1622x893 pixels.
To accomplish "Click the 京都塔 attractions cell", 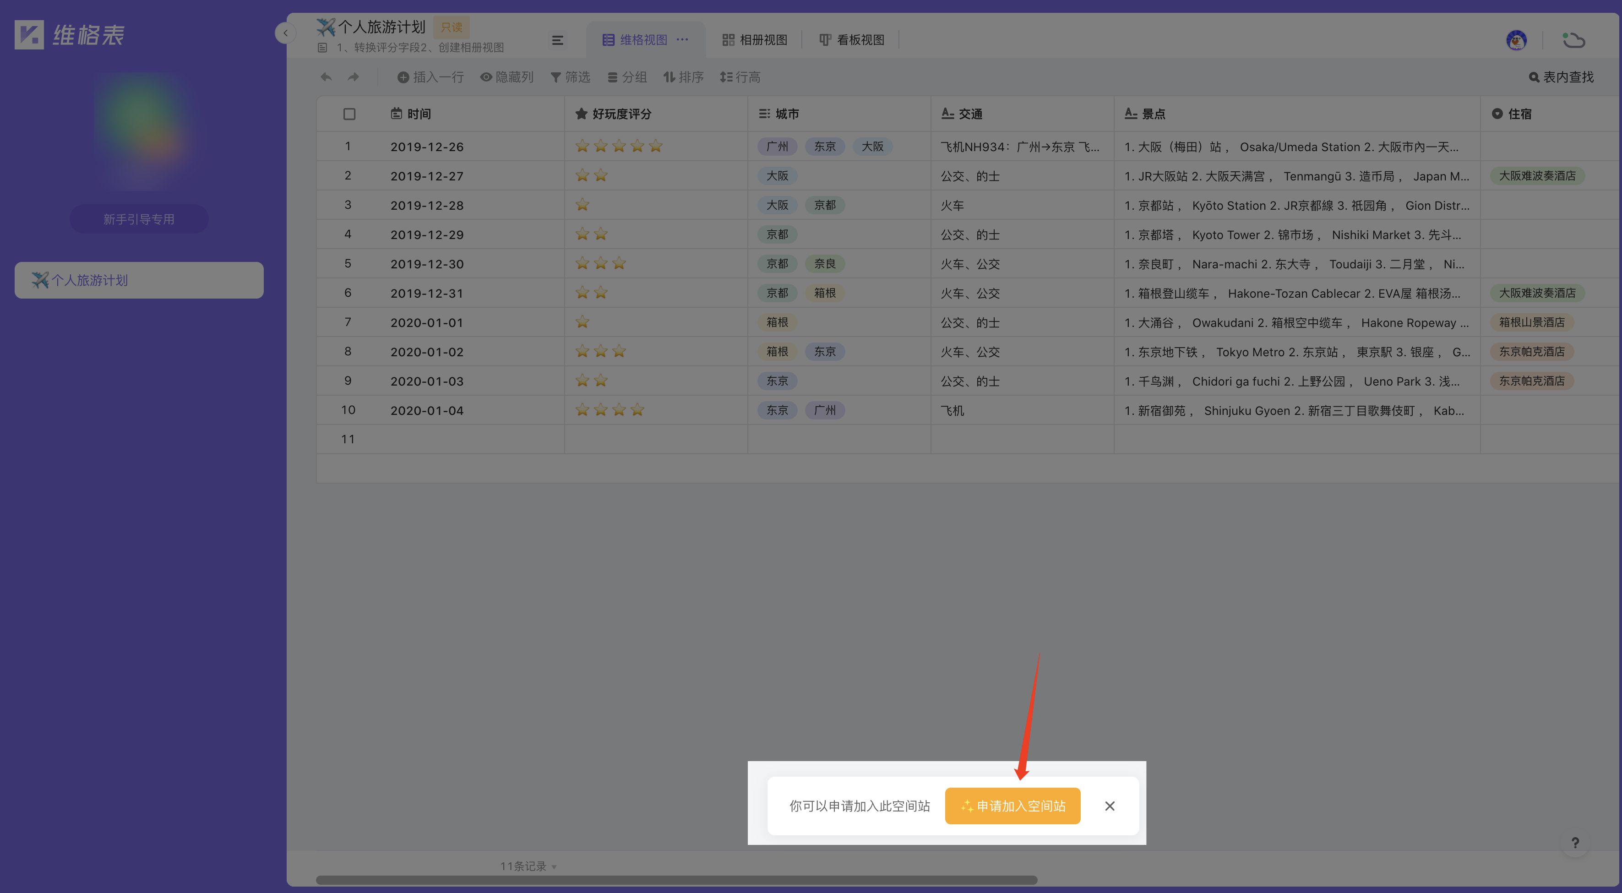I will 1297,234.
